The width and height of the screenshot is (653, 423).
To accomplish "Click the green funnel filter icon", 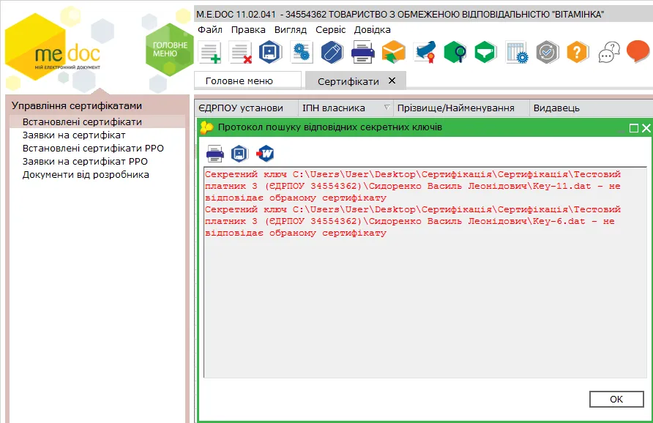I will 485,53.
